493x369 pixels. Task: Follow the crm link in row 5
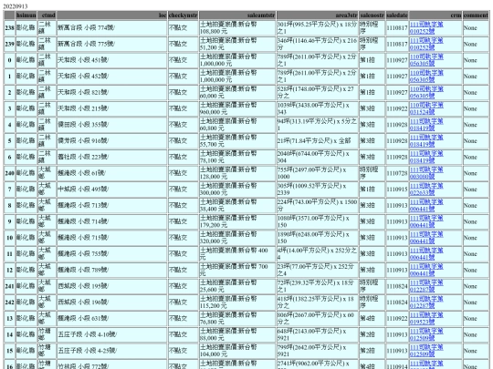point(426,141)
